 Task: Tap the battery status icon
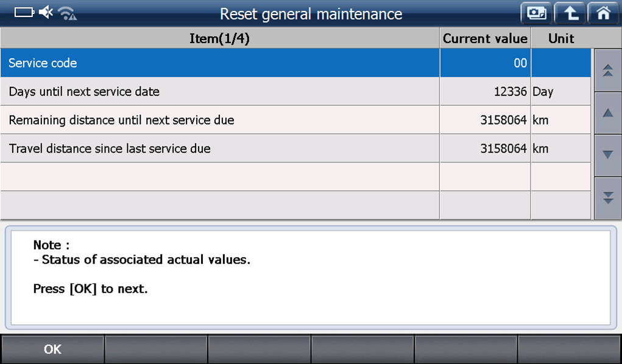pyautogui.click(x=24, y=13)
